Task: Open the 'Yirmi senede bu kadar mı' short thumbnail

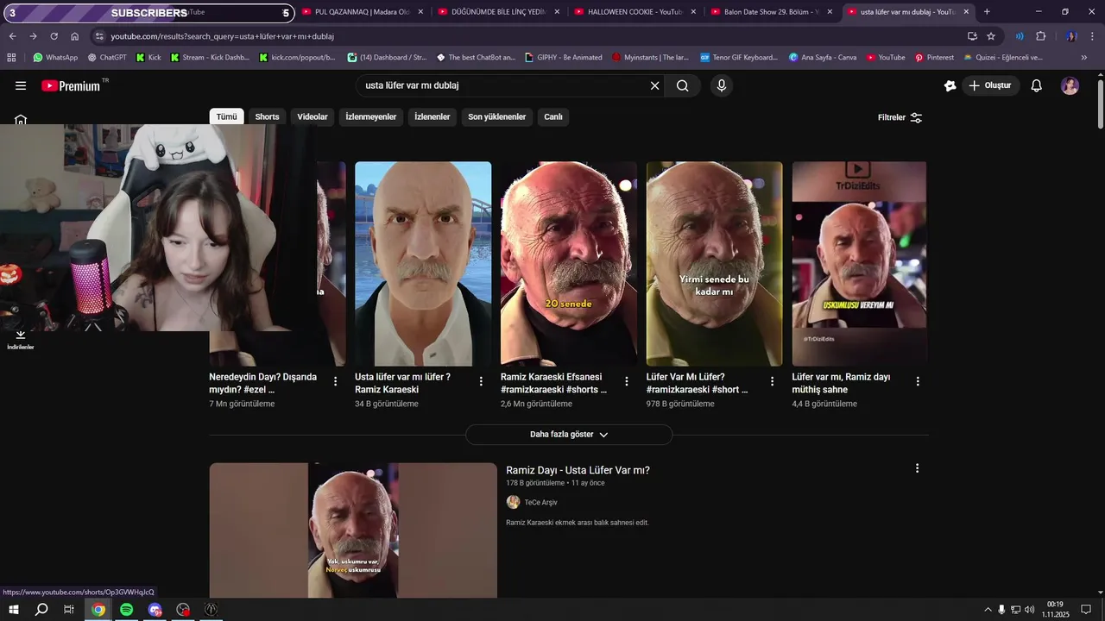Action: point(715,264)
